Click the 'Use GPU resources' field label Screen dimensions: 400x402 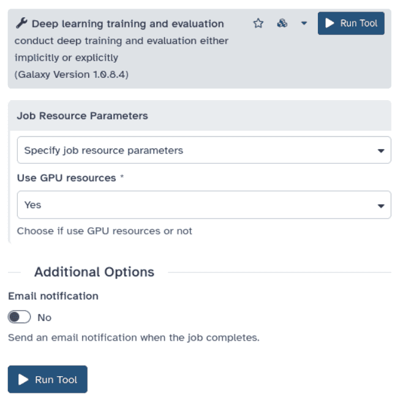tap(66, 178)
